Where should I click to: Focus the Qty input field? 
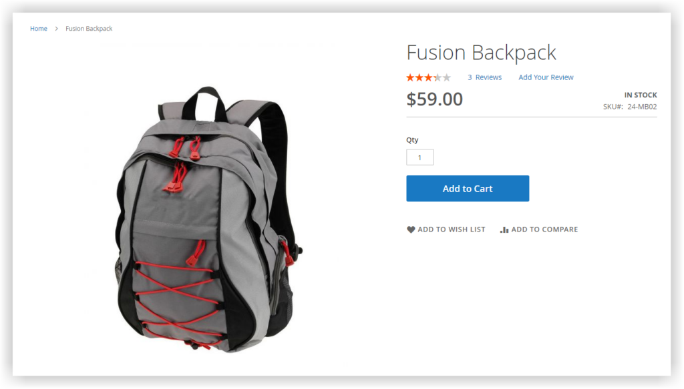click(x=419, y=157)
